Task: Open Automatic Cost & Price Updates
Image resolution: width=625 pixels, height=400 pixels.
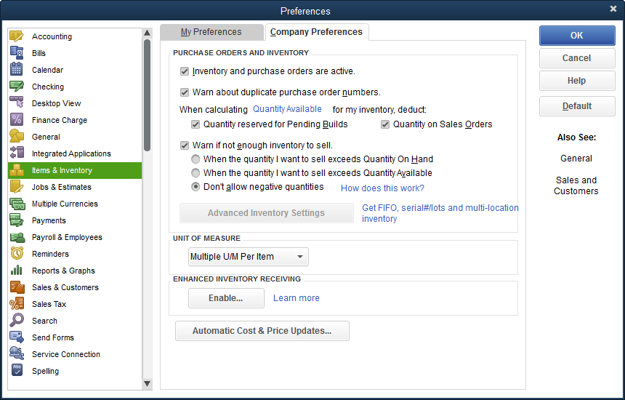Action: point(262,331)
